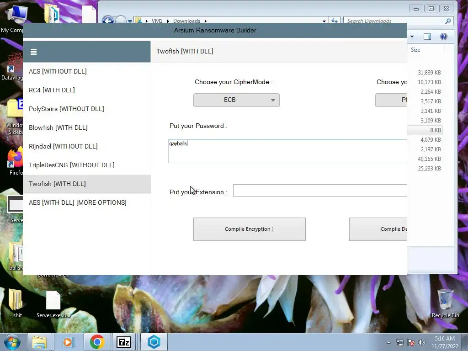Select the file row with 4,079 KB
468x351 pixels.
pyautogui.click(x=425, y=140)
